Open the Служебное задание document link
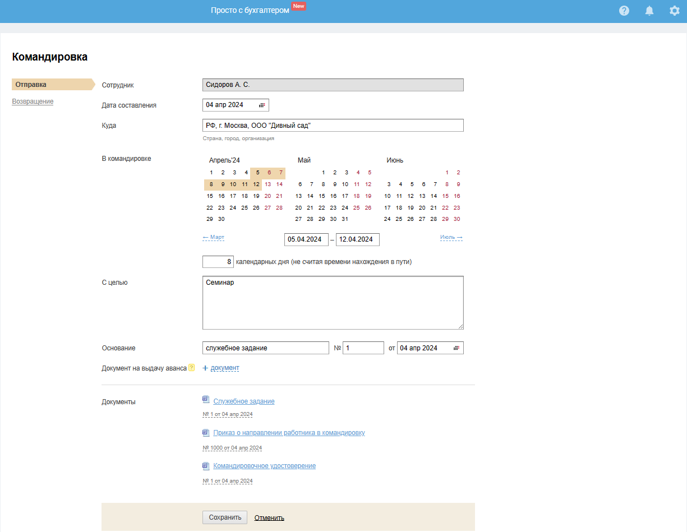The height and width of the screenshot is (532, 687). click(x=244, y=401)
